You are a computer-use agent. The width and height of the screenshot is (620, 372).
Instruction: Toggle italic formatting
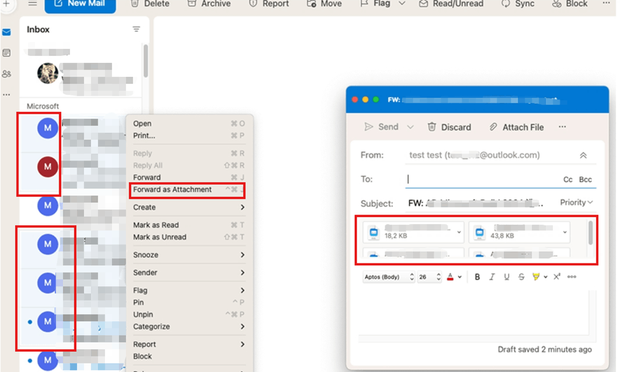coord(492,277)
